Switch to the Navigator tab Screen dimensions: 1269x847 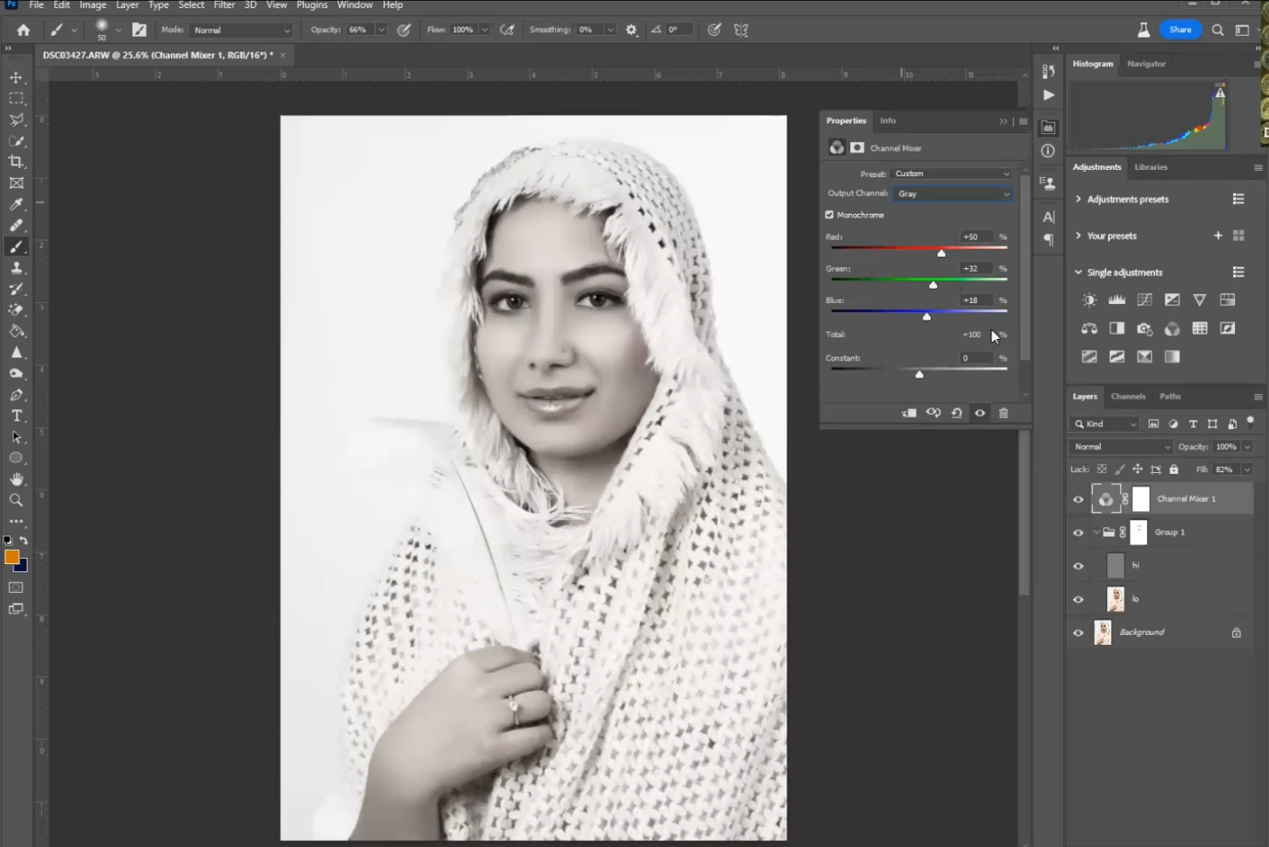click(1146, 64)
